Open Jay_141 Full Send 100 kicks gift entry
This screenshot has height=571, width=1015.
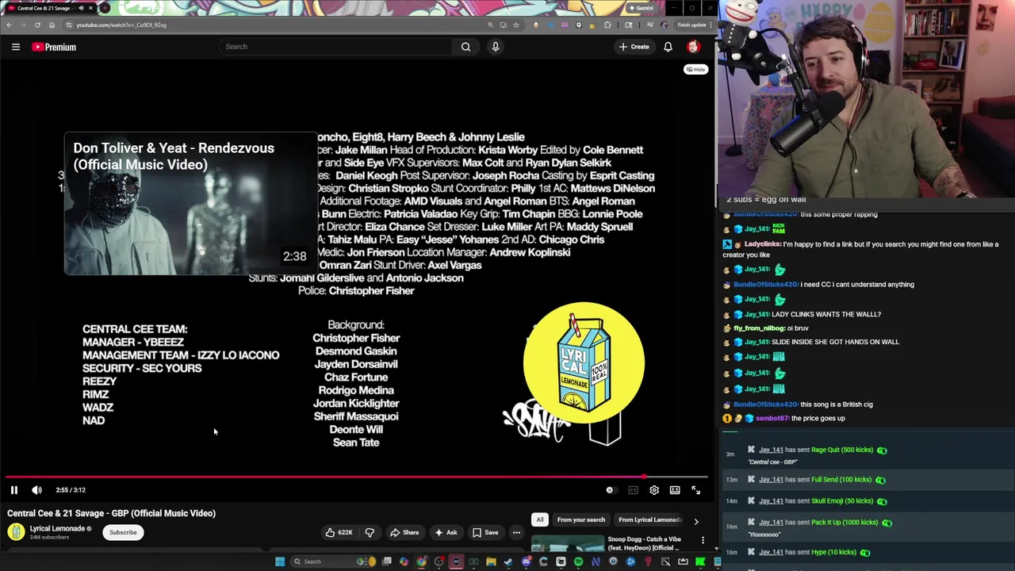tap(868, 479)
